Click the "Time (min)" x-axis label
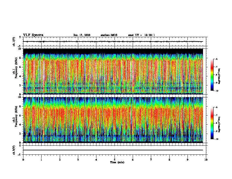The height and width of the screenshot is (179, 232). tap(117, 162)
